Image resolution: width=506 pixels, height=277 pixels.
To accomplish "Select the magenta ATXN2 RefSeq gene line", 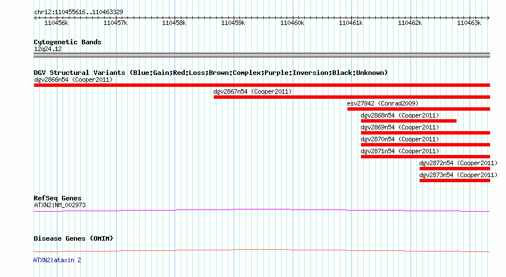I will (262, 211).
